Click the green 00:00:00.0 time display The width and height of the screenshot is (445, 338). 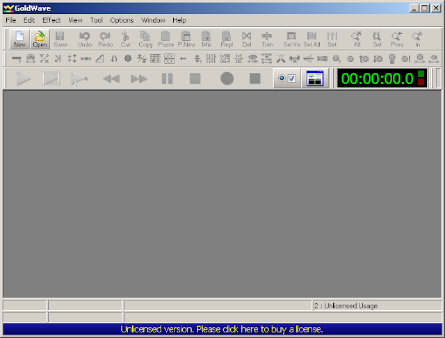377,78
